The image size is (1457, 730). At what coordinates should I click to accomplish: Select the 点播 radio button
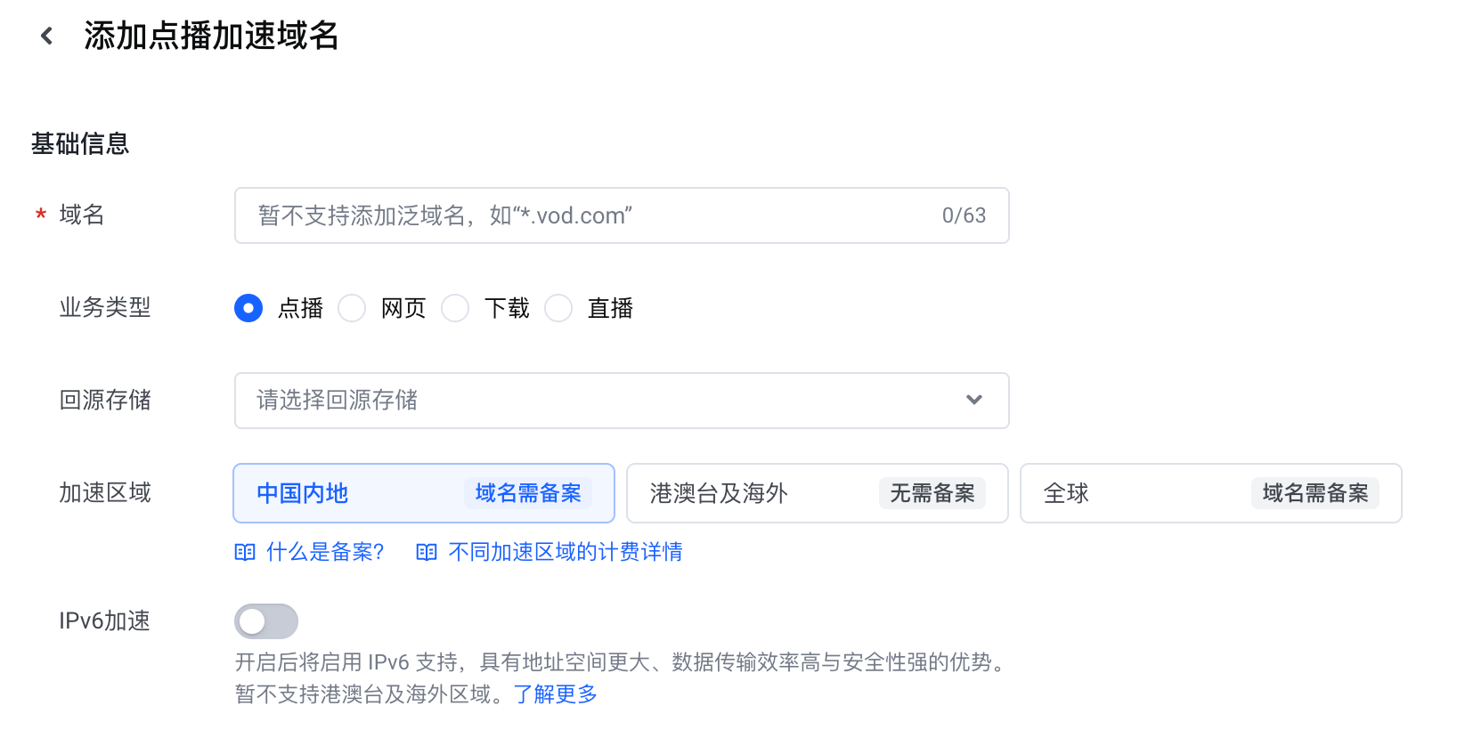[x=248, y=308]
